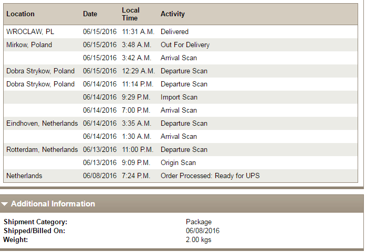Image resolution: width=366 pixels, height=252 pixels.
Task: Click the Location column header
Action: pos(20,14)
